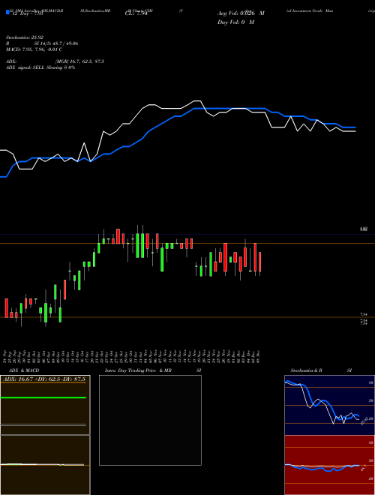Click the 'CL: 7.94' close price text
Screen dimensions: 375x495
(x=136, y=13)
